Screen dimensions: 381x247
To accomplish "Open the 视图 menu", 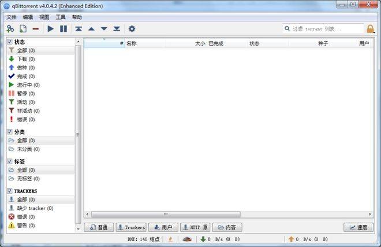I will [x=44, y=17].
